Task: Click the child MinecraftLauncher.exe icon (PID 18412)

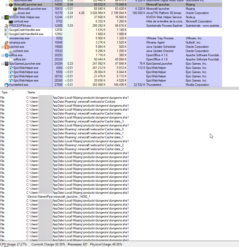Action: tap(15, 9)
